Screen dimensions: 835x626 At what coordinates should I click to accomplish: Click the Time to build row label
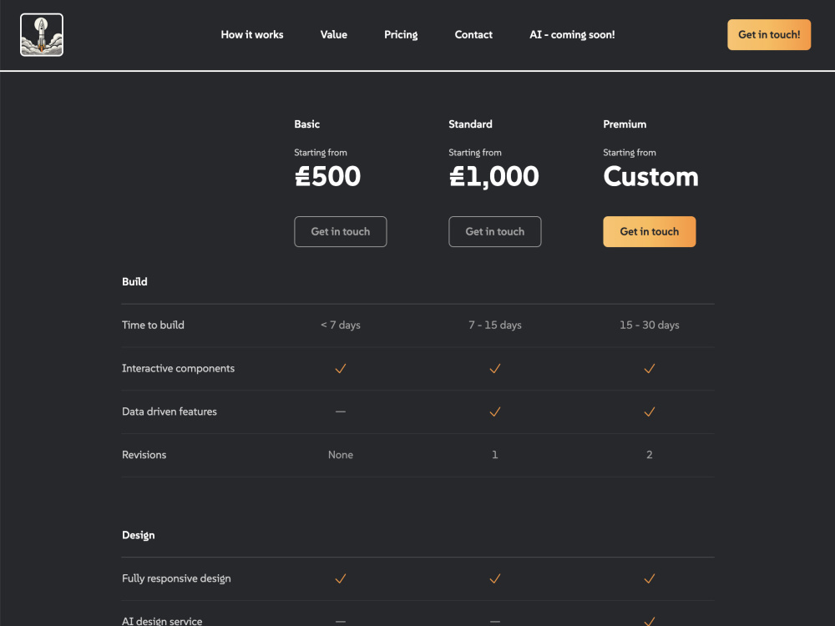coord(153,325)
